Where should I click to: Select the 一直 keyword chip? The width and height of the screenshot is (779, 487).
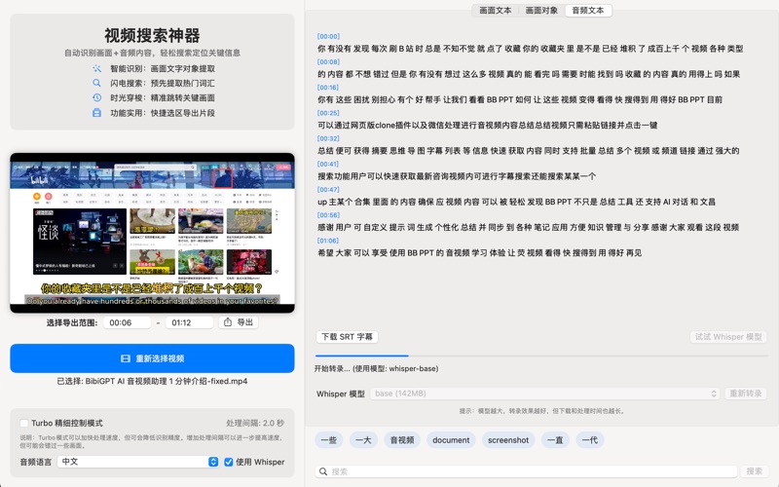[x=555, y=440]
